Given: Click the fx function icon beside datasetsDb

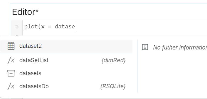Looking at the screenshot, I should pos(11,86).
